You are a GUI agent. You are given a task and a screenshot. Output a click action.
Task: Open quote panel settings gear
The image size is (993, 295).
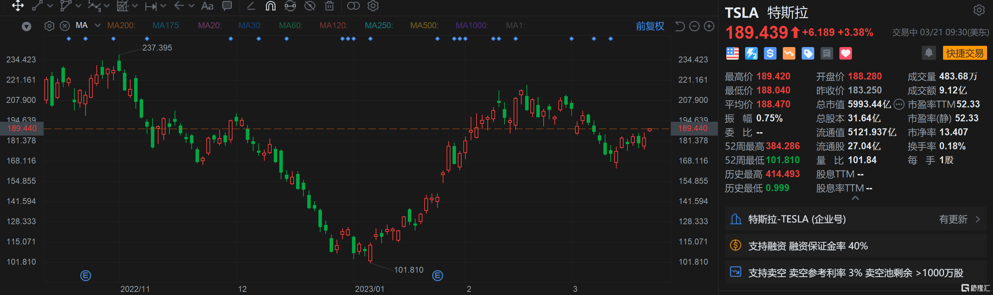tap(979, 10)
